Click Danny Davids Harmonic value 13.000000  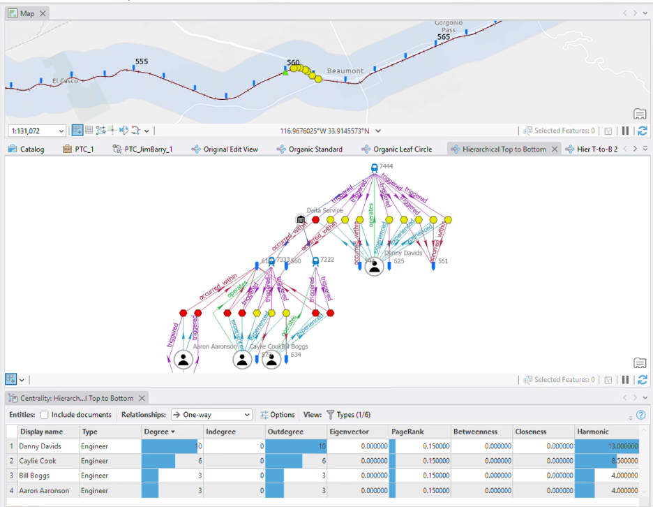coord(607,446)
